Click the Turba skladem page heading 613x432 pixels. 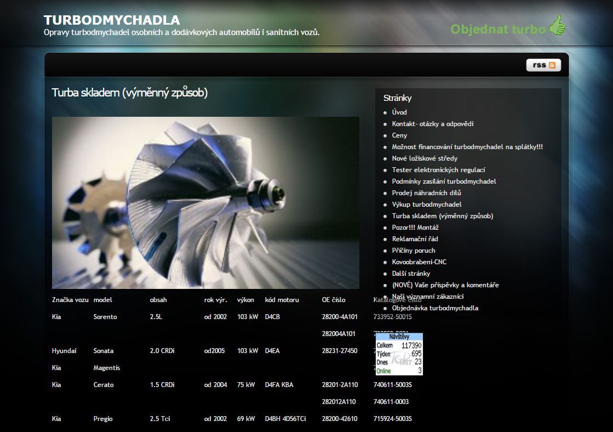tap(129, 93)
